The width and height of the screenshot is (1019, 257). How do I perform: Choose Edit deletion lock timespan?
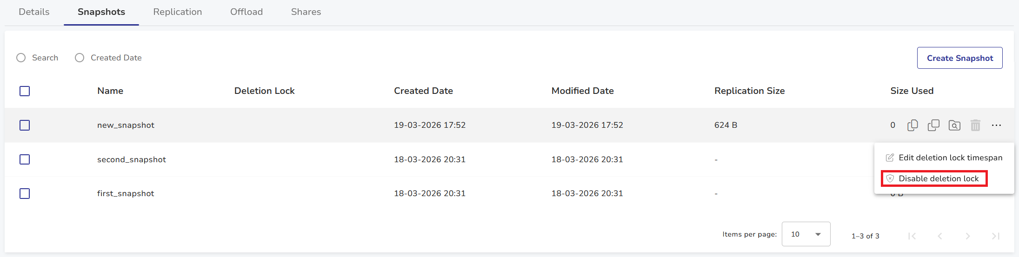[950, 158]
